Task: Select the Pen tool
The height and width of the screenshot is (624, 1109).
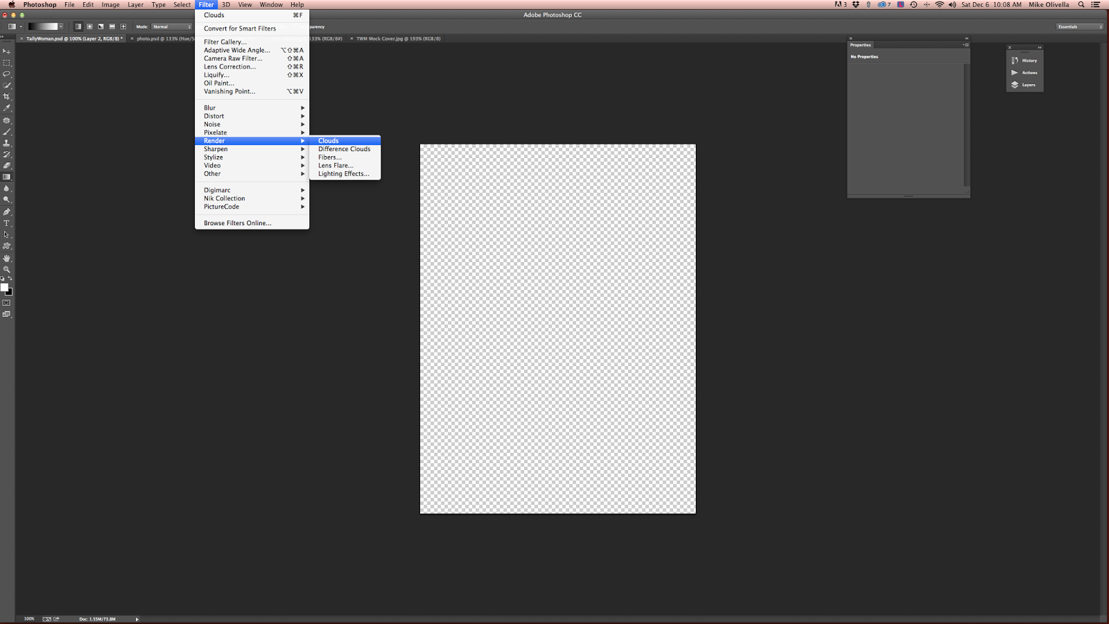Action: click(x=7, y=212)
